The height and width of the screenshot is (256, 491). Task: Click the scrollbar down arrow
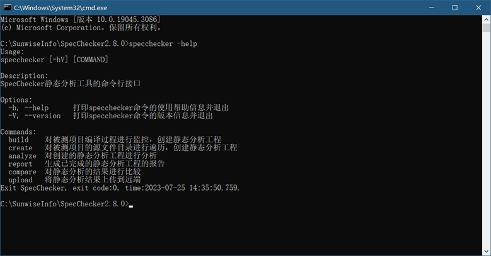486,250
